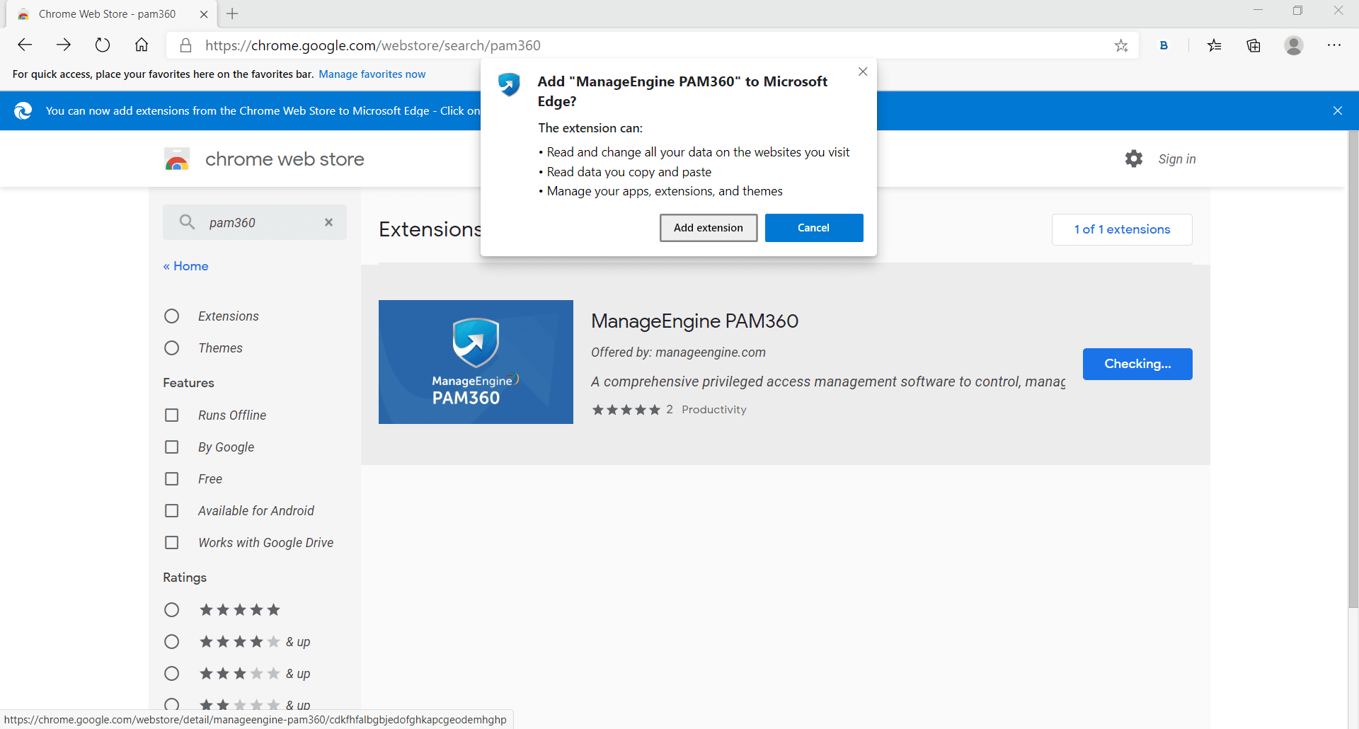Viewport: 1359px width, 729px height.
Task: Click the page vertical scrollbar
Action: point(1353,369)
